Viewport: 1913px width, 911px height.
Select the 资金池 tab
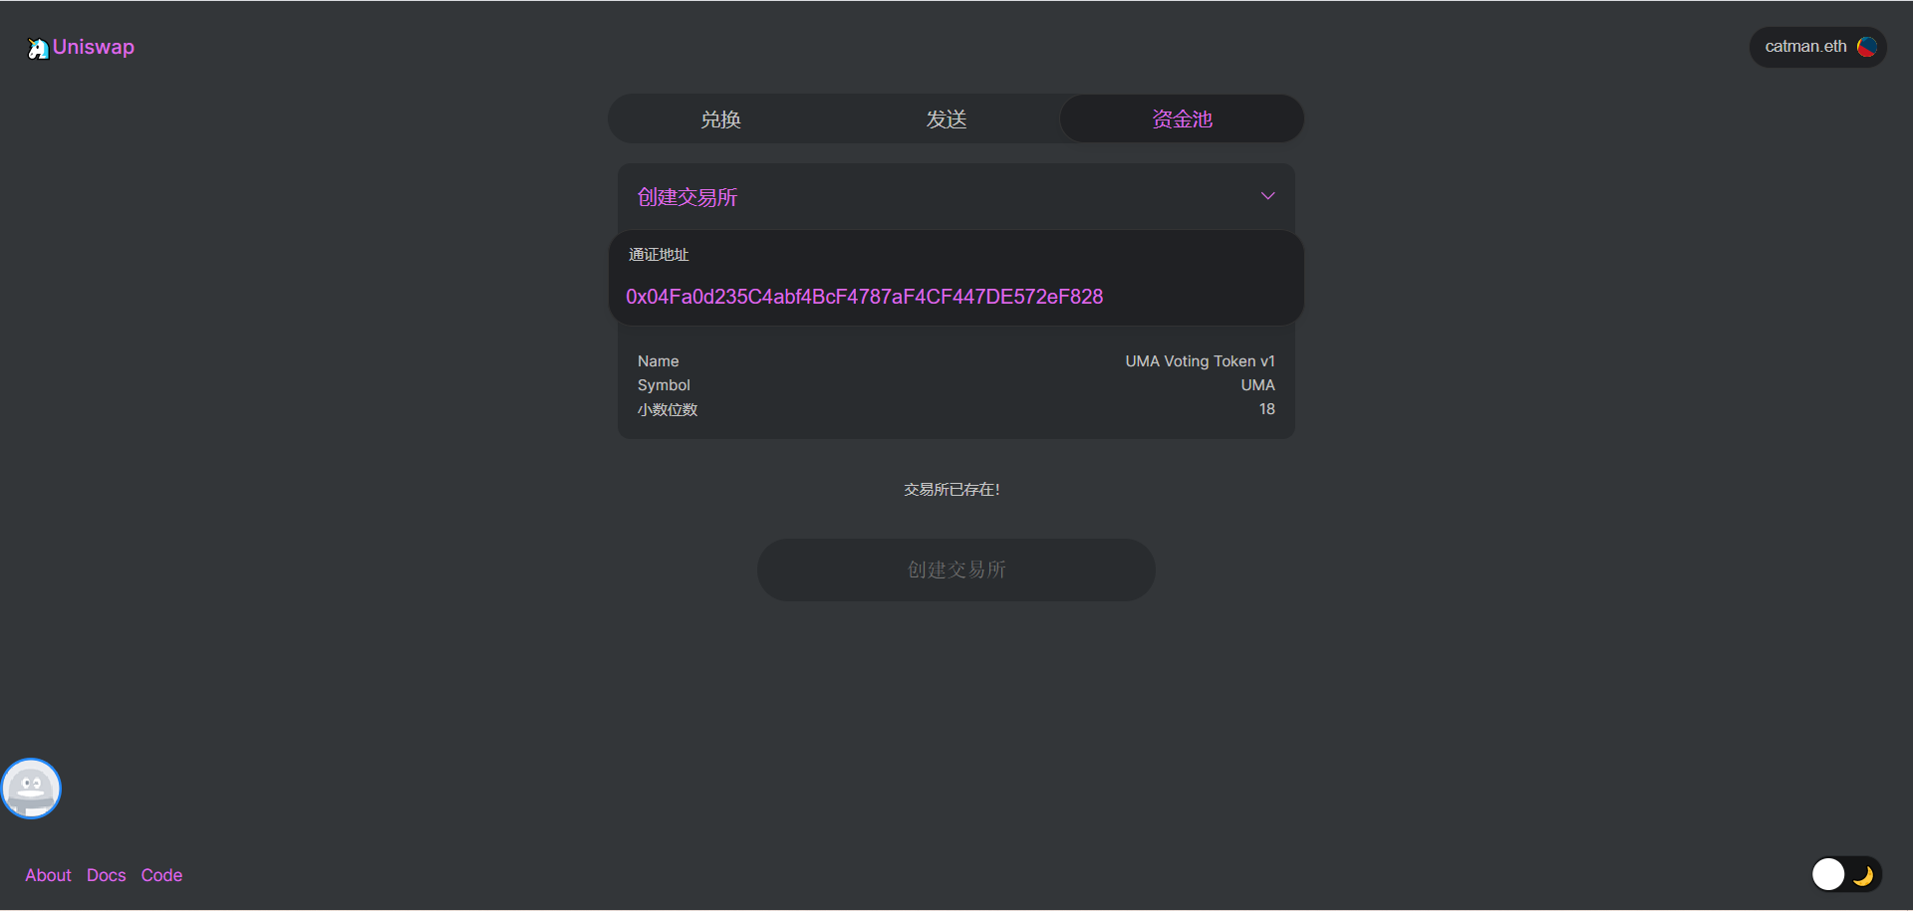tap(1182, 119)
